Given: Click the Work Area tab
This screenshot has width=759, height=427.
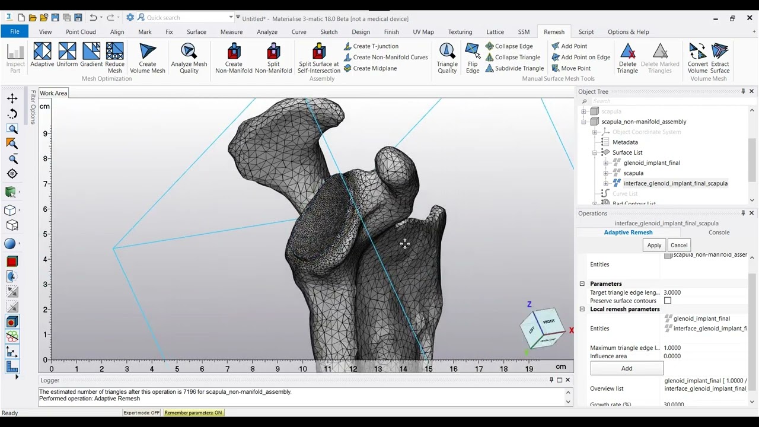Looking at the screenshot, I should tap(53, 93).
